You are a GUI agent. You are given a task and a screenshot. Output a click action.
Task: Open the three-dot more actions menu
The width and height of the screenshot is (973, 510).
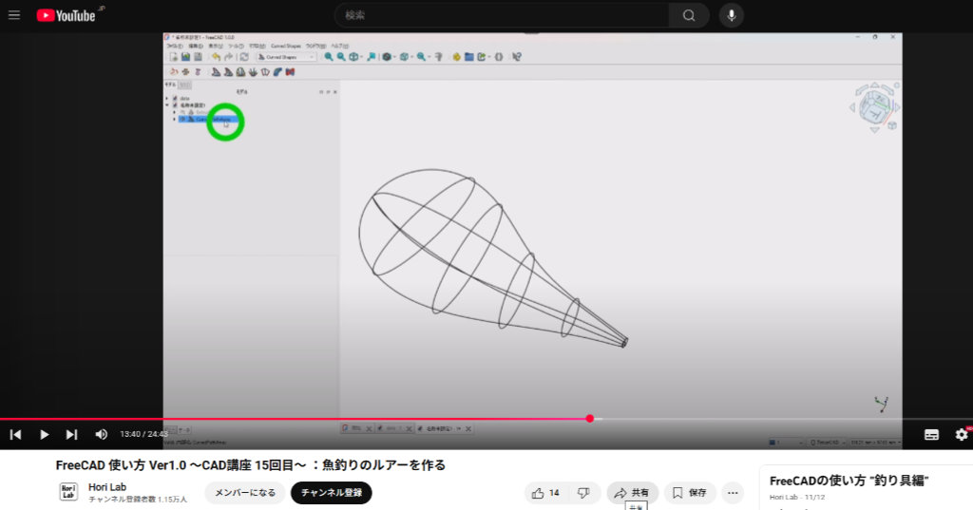[x=732, y=493]
